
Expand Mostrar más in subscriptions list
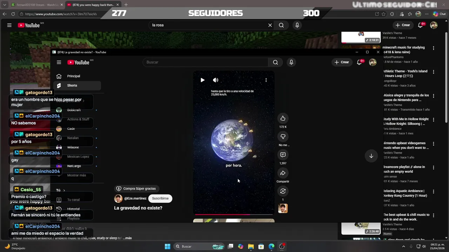[x=77, y=175]
